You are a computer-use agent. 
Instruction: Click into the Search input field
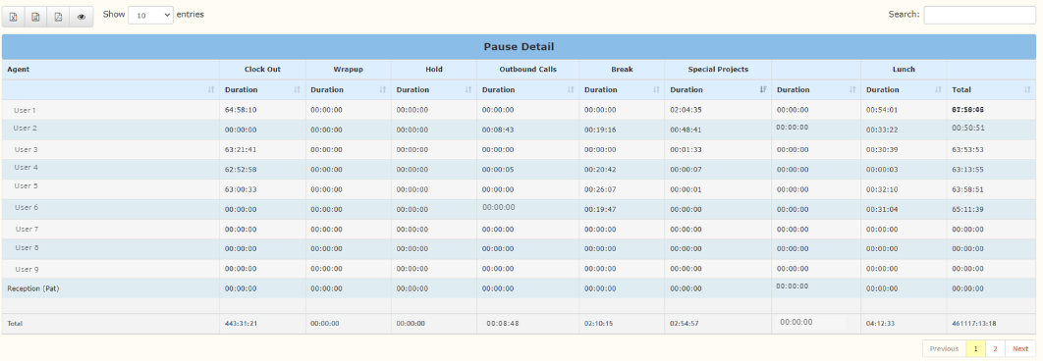click(x=979, y=15)
